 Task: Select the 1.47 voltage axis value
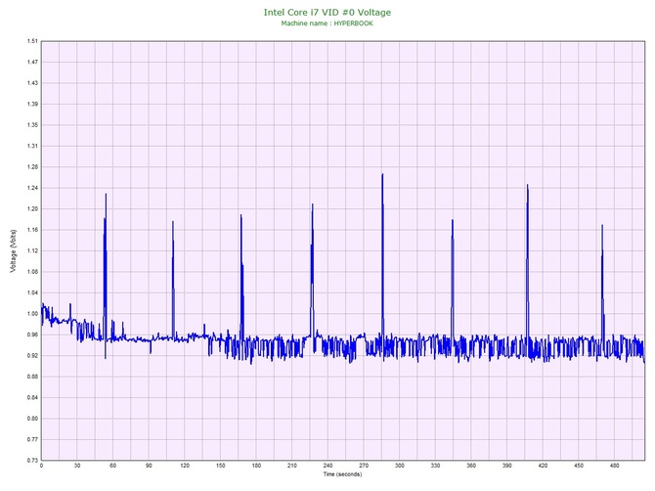click(x=32, y=63)
